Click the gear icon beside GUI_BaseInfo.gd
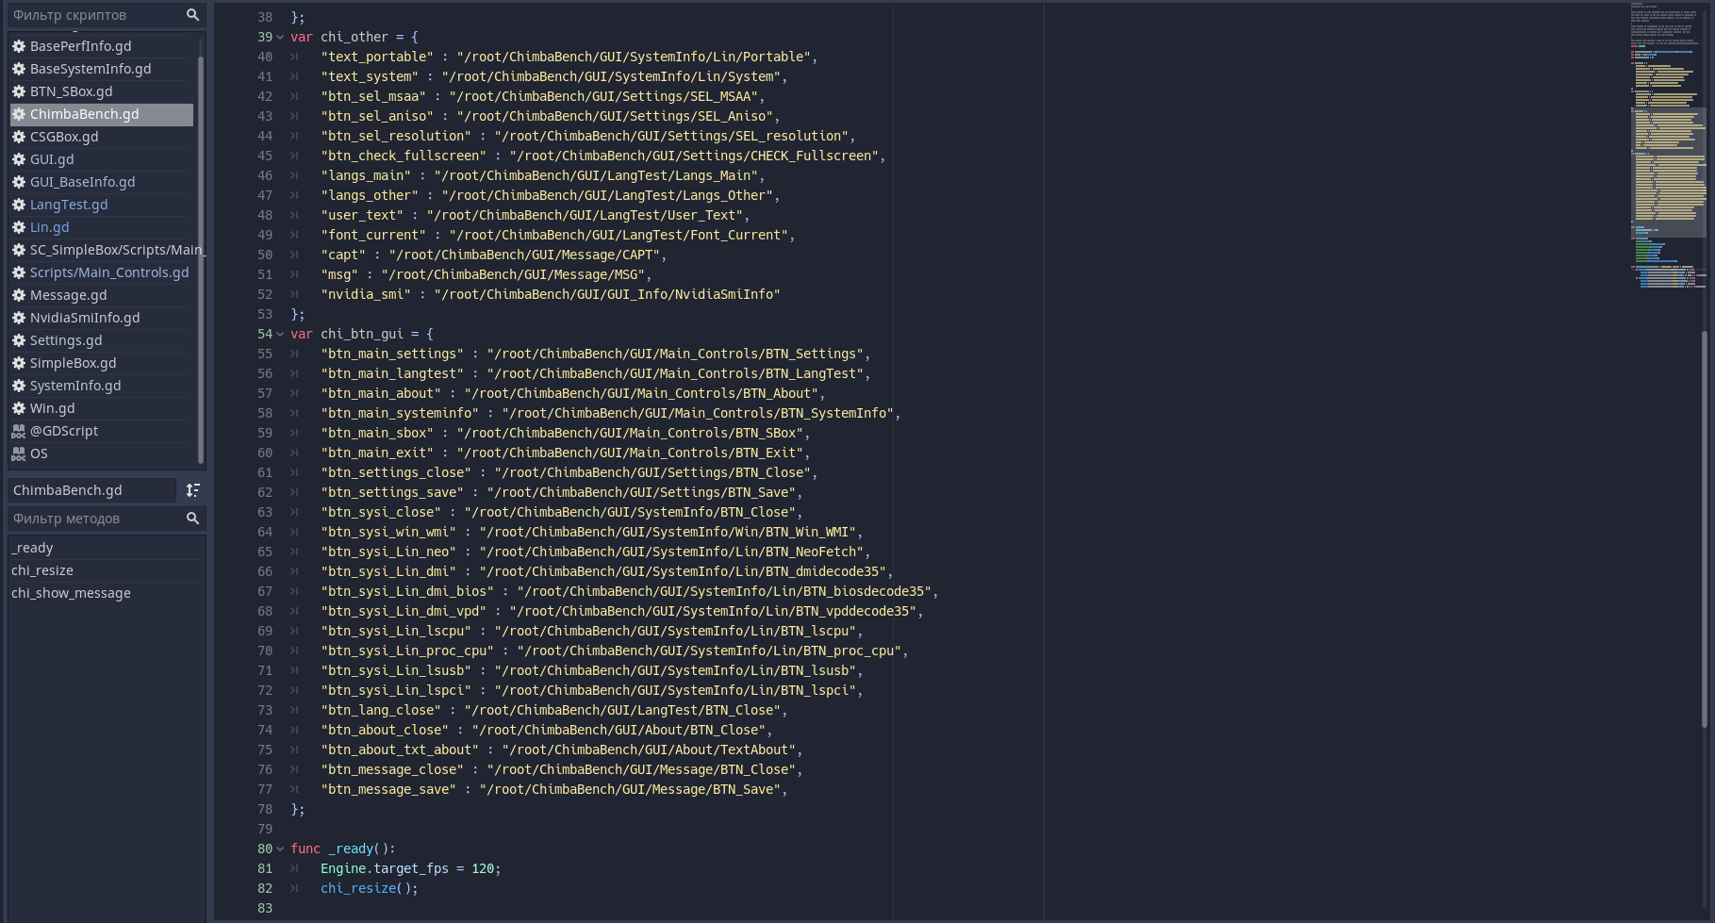 tap(19, 182)
